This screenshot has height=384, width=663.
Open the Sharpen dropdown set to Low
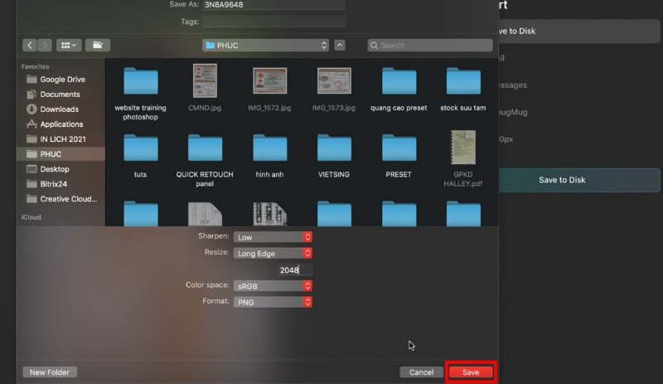(273, 237)
